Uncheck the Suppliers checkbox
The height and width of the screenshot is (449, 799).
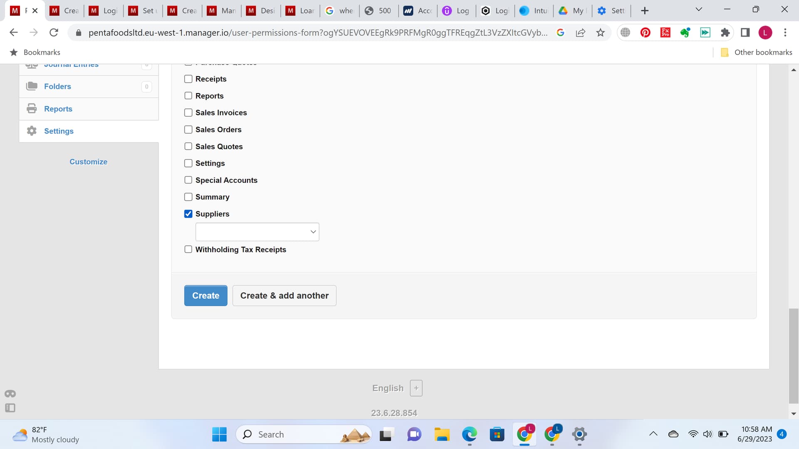188,214
